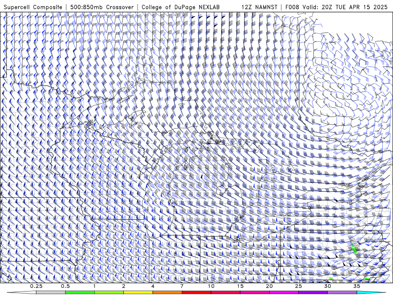Click the "500:850mb Crossover" header label
The width and height of the screenshot is (393, 295).
pyautogui.click(x=102, y=7)
